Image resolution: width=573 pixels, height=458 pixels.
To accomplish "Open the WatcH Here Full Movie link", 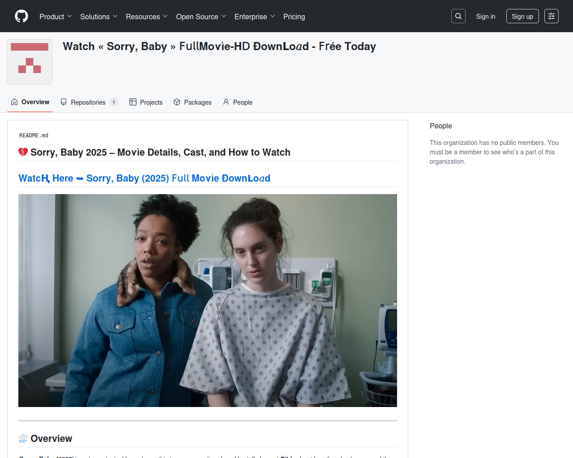I will (144, 178).
